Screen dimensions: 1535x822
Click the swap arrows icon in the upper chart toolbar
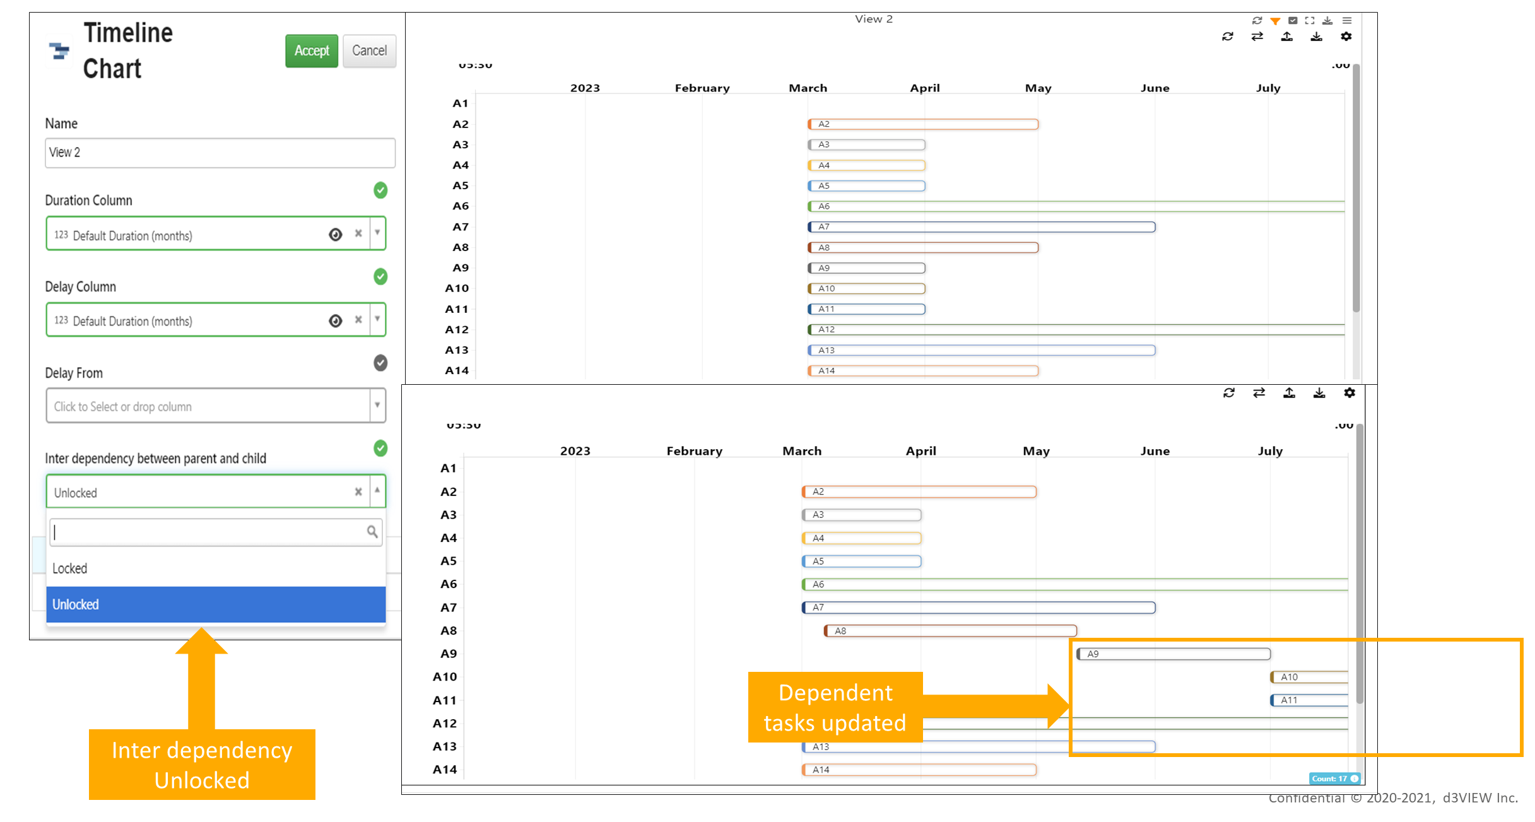(x=1257, y=37)
